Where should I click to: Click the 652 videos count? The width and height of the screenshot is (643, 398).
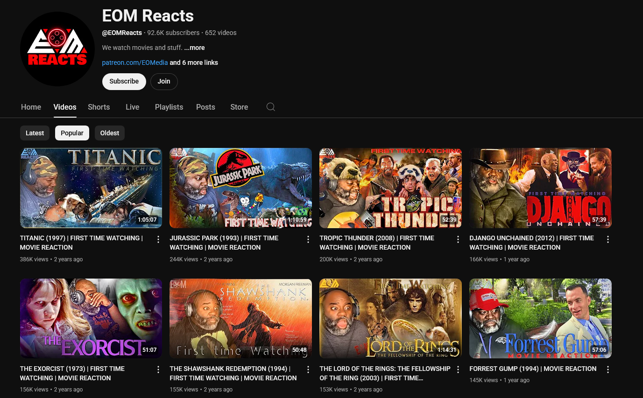tap(221, 33)
